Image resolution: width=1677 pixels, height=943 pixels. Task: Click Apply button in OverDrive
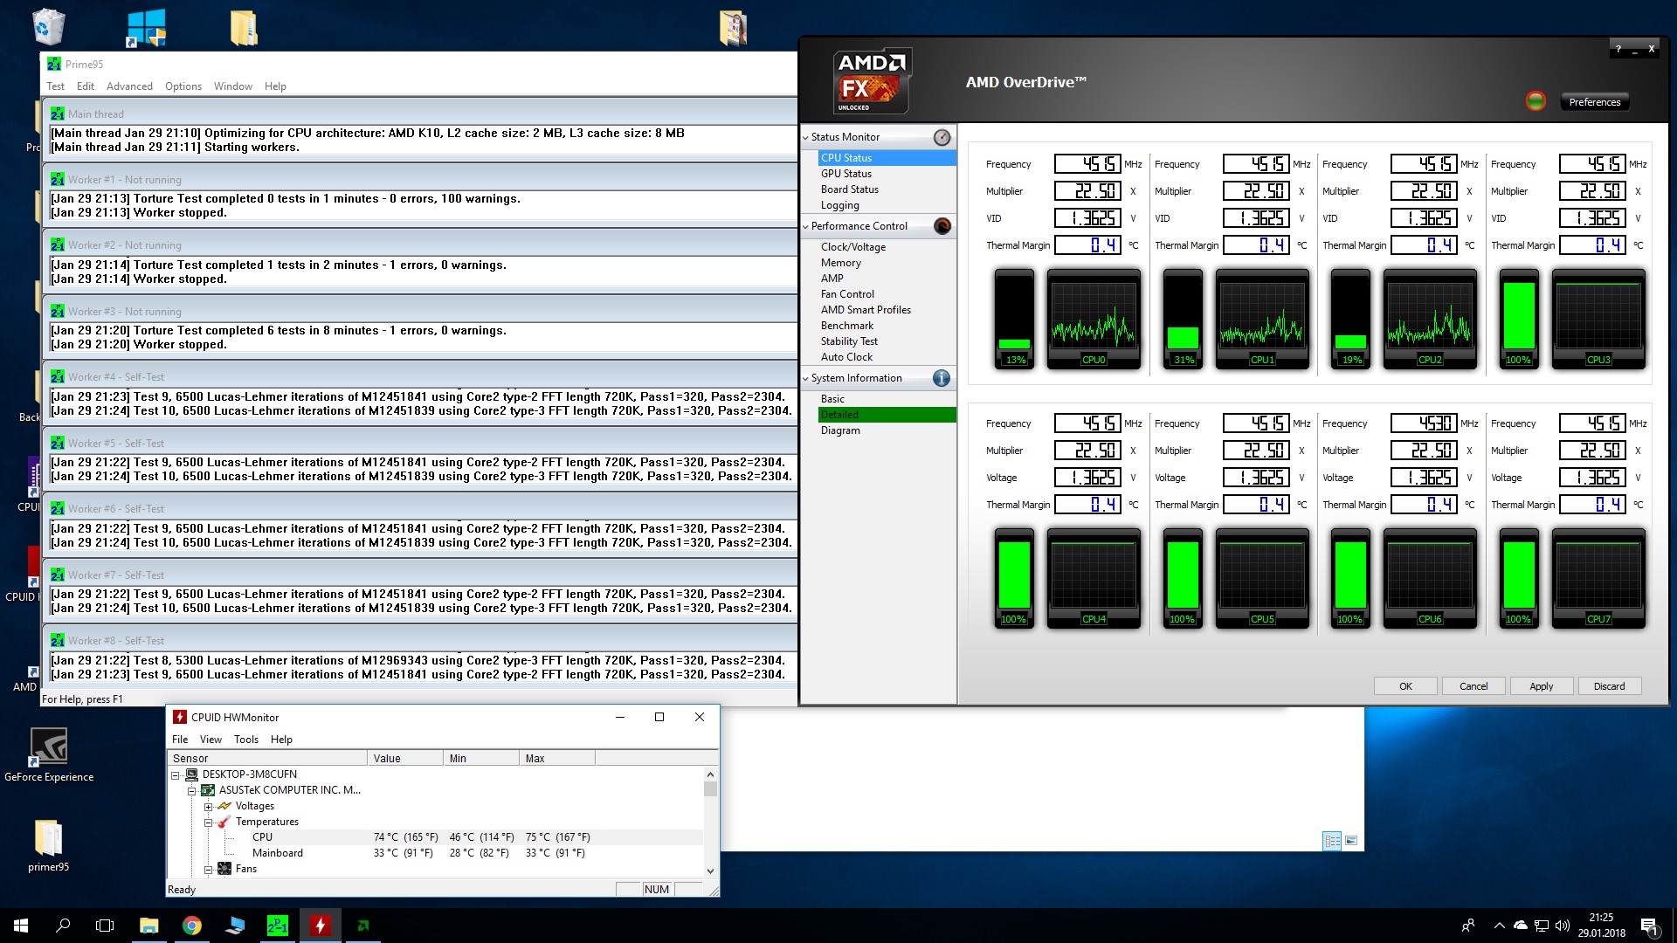tap(1542, 686)
